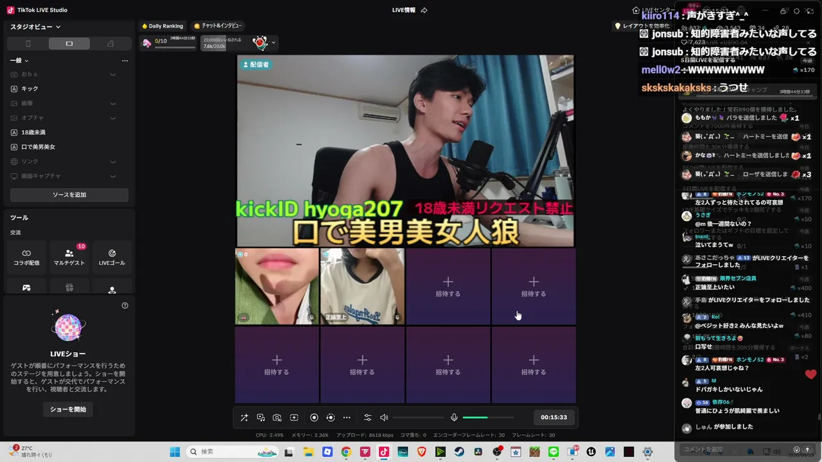Open Disney+ from the taskbar
The image size is (822, 462).
(403, 452)
